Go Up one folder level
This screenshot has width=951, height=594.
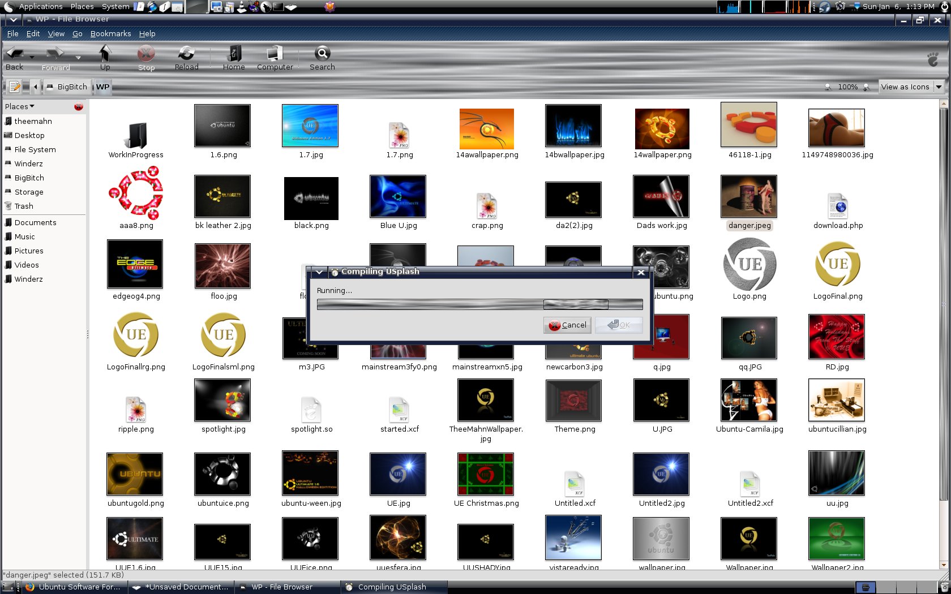click(x=105, y=58)
